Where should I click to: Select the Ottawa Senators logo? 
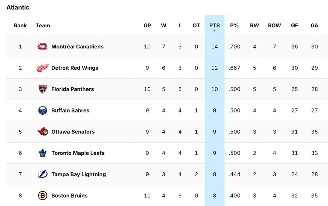(42, 132)
